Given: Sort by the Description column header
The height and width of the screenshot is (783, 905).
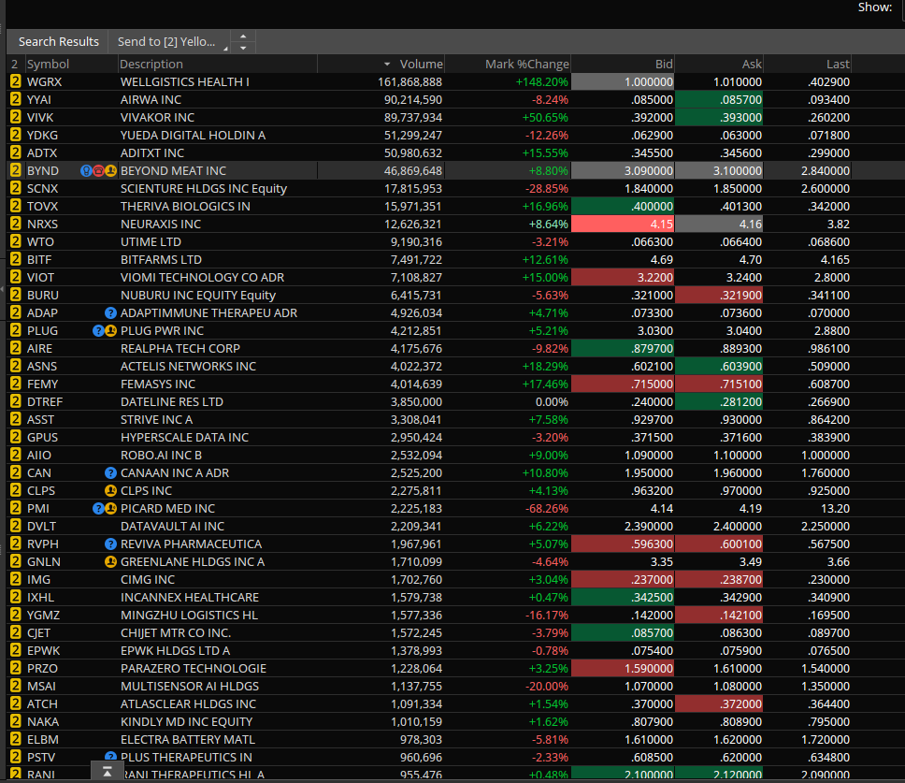Looking at the screenshot, I should [x=151, y=65].
